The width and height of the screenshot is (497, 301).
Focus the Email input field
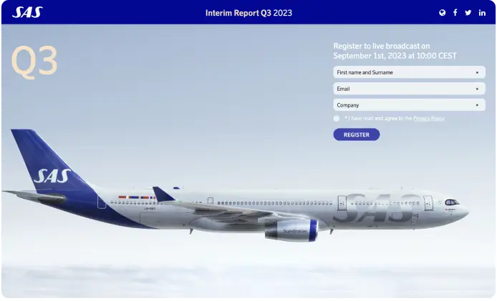[409, 89]
